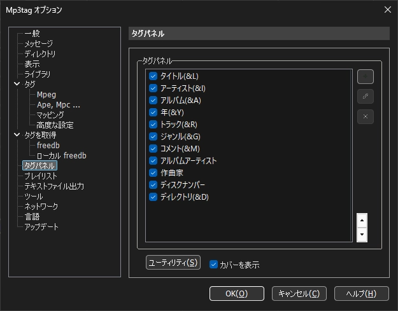Screen dimensions: 398x311
Task: Open the Ape, Mpc ... tag settings
Action: click(59, 105)
